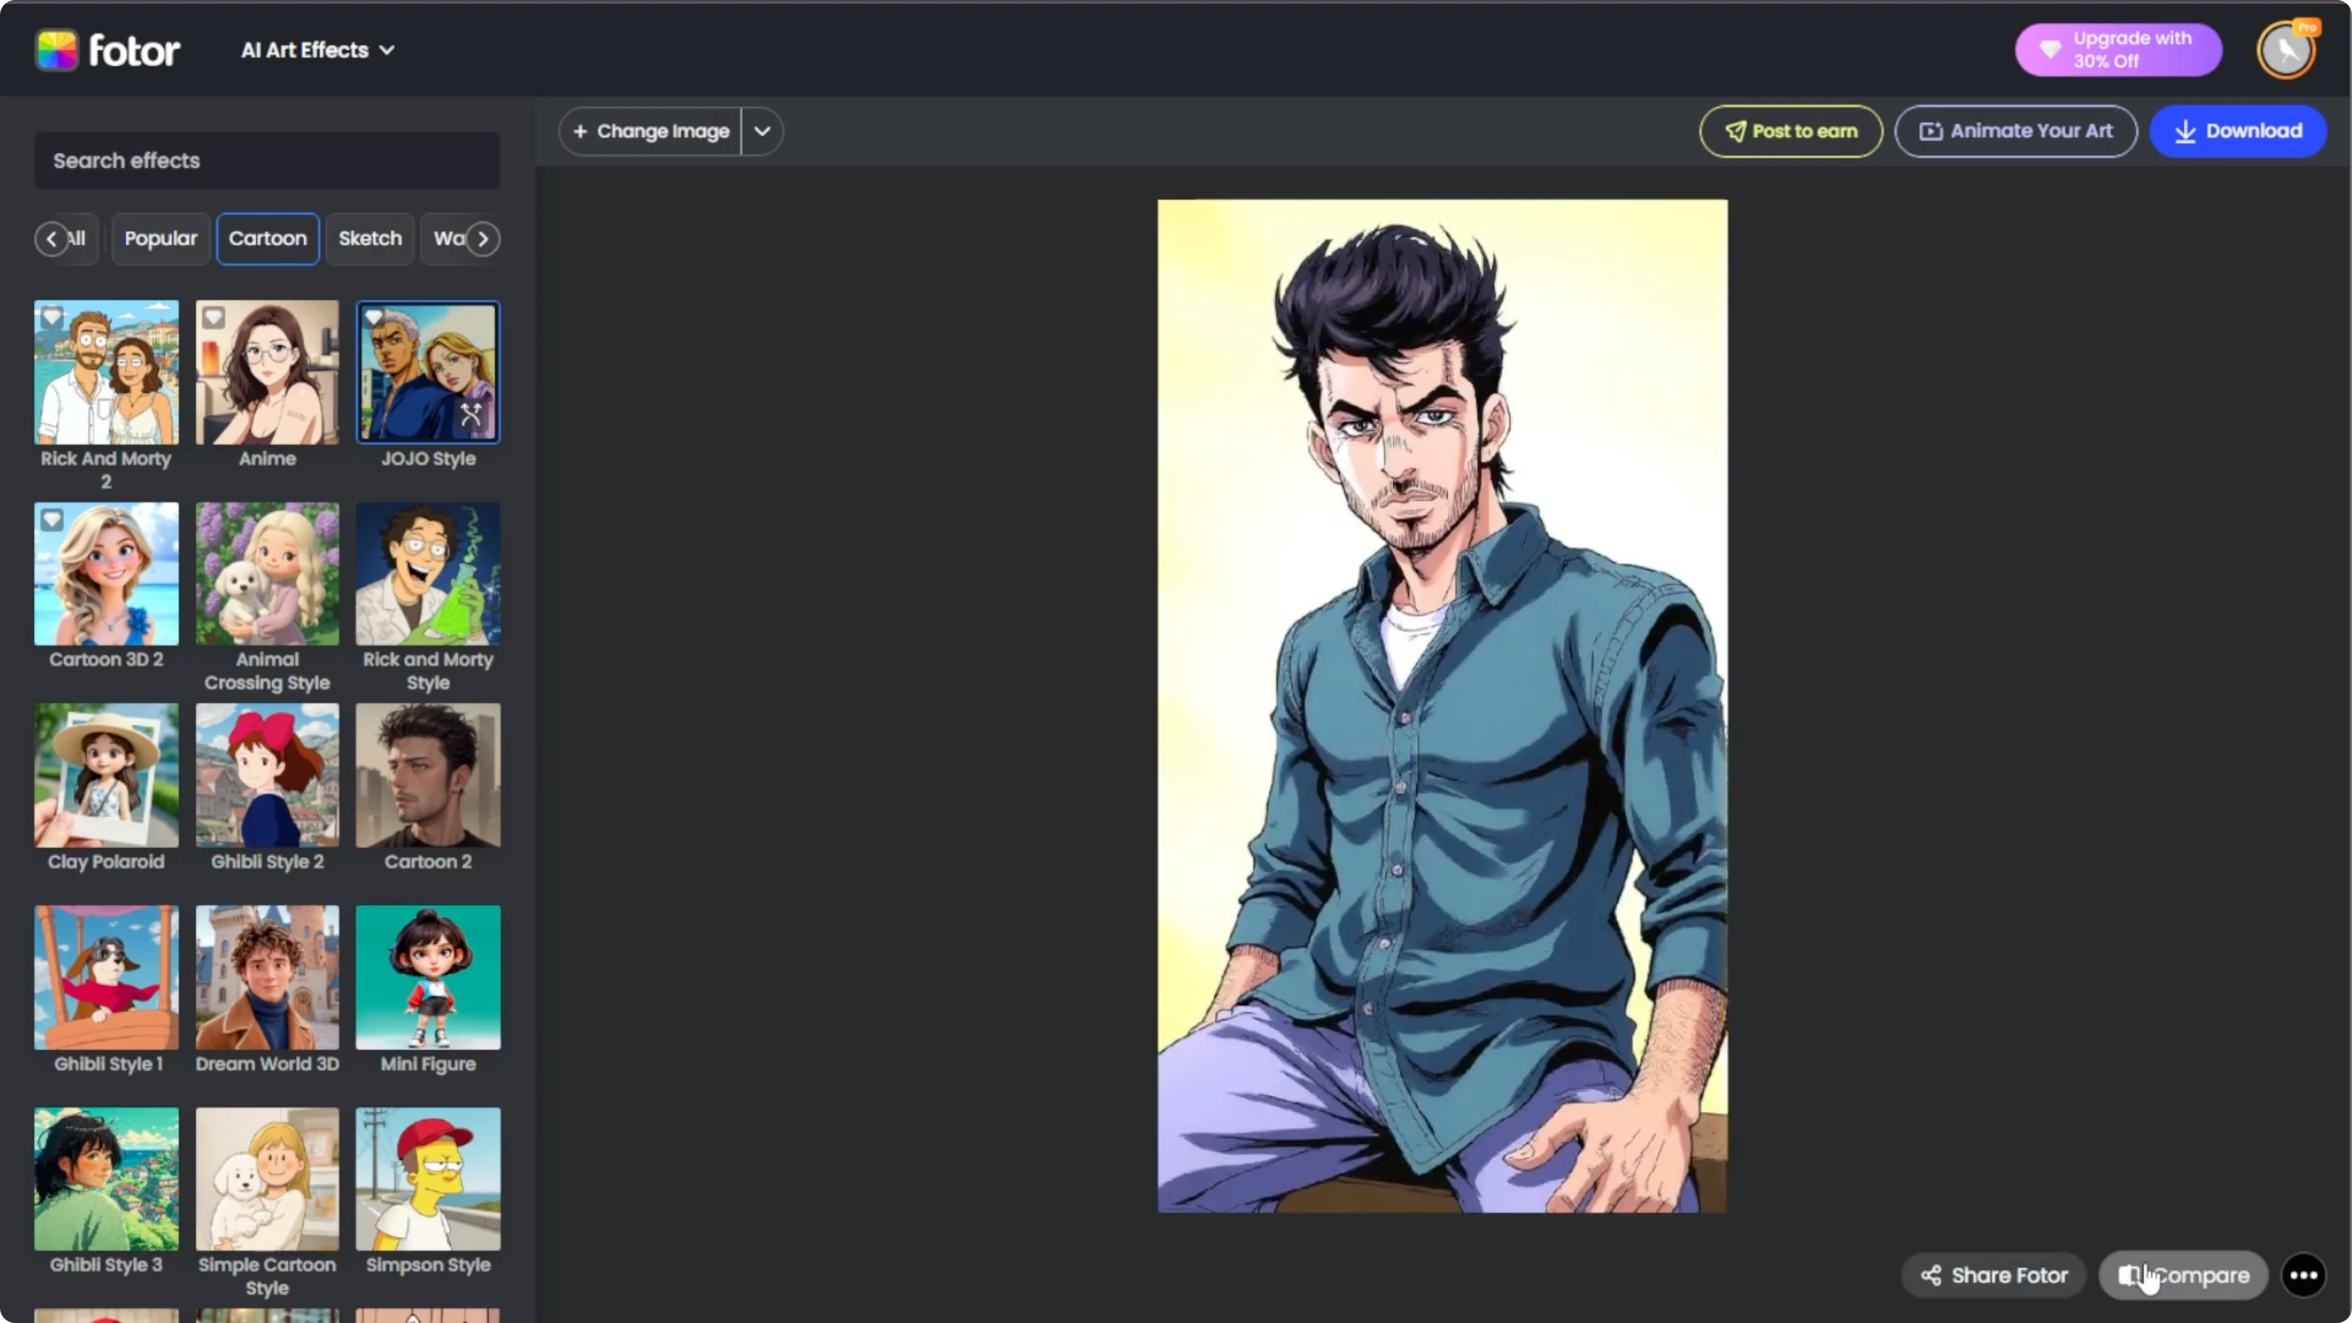Click the generated JOJO style portrait
The image size is (2352, 1323).
pyautogui.click(x=1443, y=706)
